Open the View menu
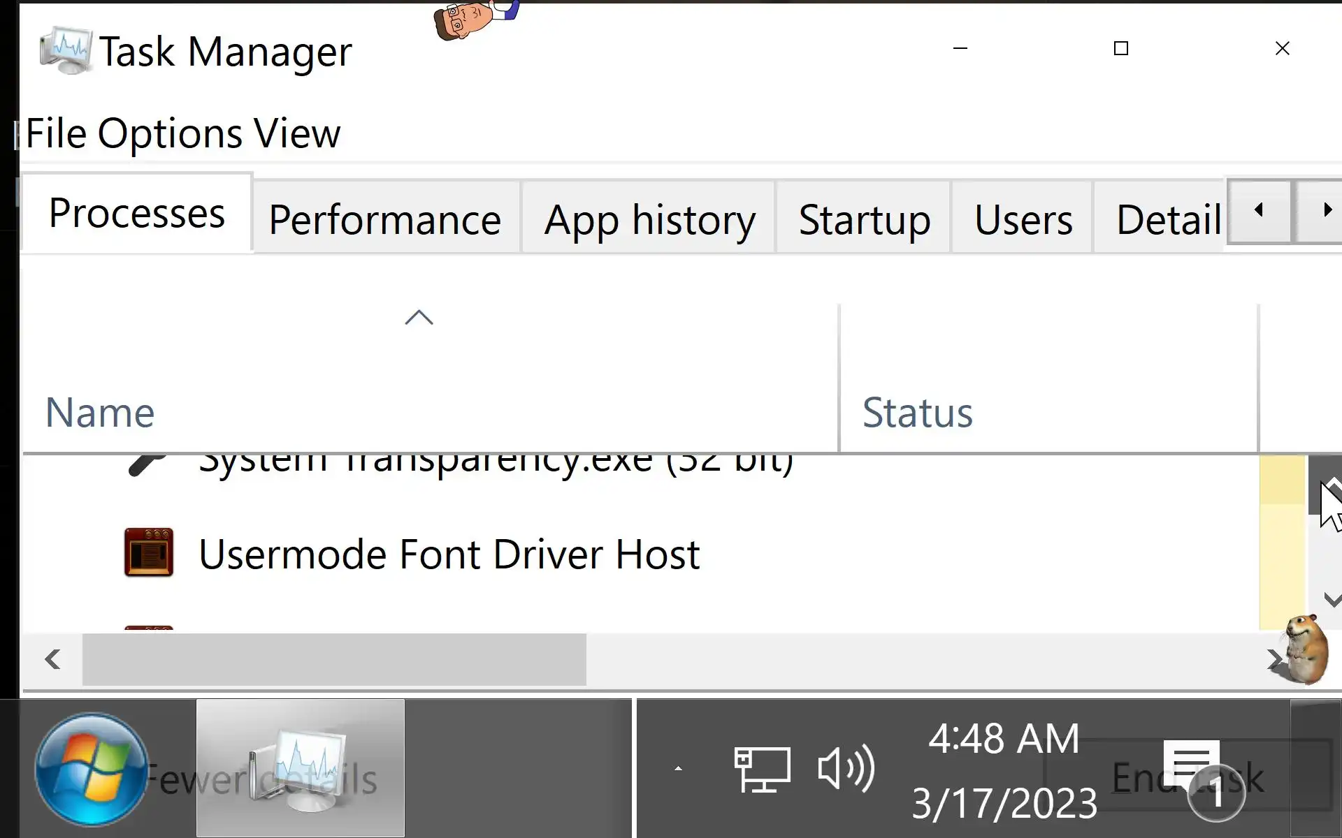The height and width of the screenshot is (838, 1342). coord(296,133)
